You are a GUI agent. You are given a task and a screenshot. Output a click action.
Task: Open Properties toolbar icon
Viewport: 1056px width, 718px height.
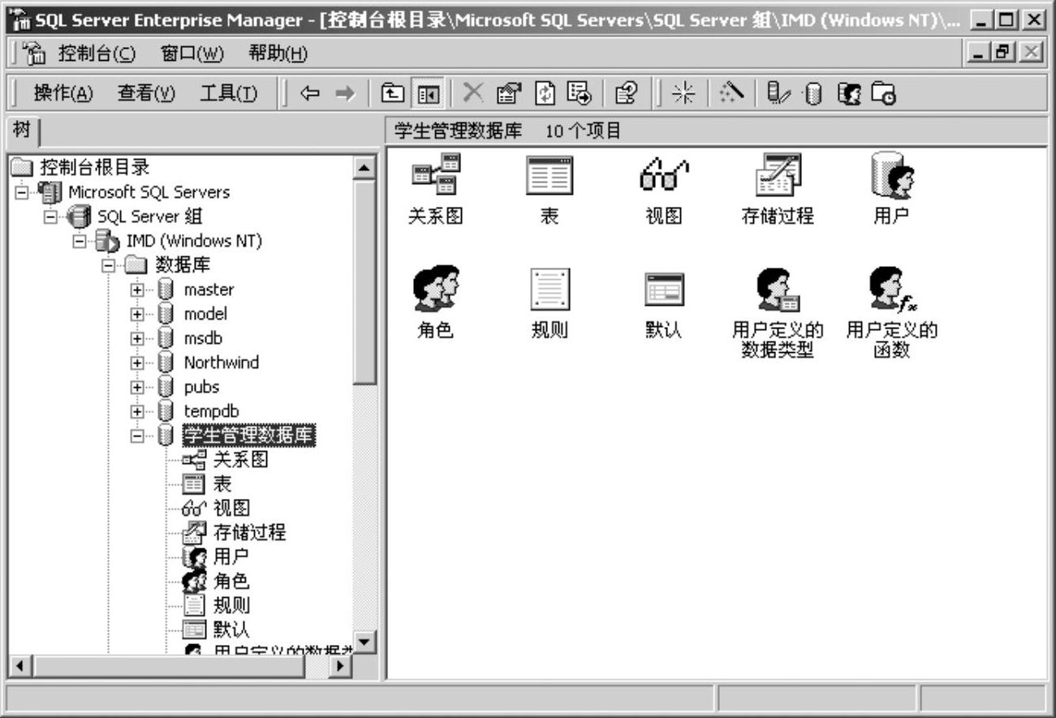pyautogui.click(x=508, y=94)
